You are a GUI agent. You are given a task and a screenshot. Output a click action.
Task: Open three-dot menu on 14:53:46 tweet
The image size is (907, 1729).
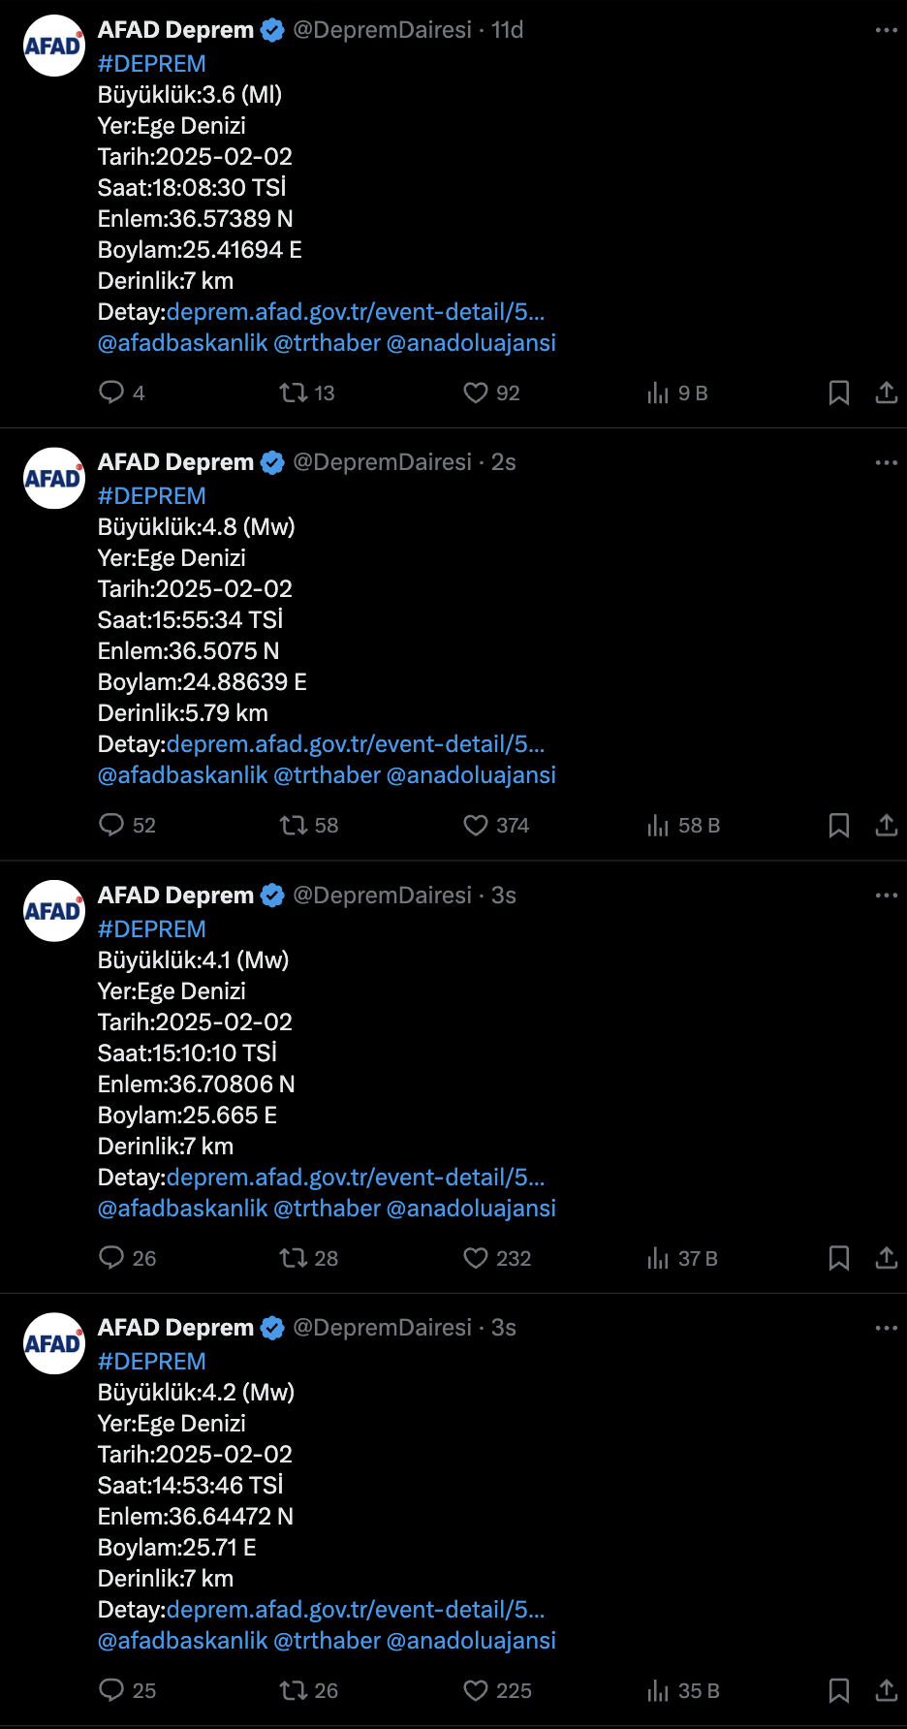(887, 1328)
